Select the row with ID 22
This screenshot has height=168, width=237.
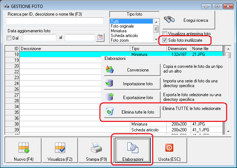click(x=53, y=72)
